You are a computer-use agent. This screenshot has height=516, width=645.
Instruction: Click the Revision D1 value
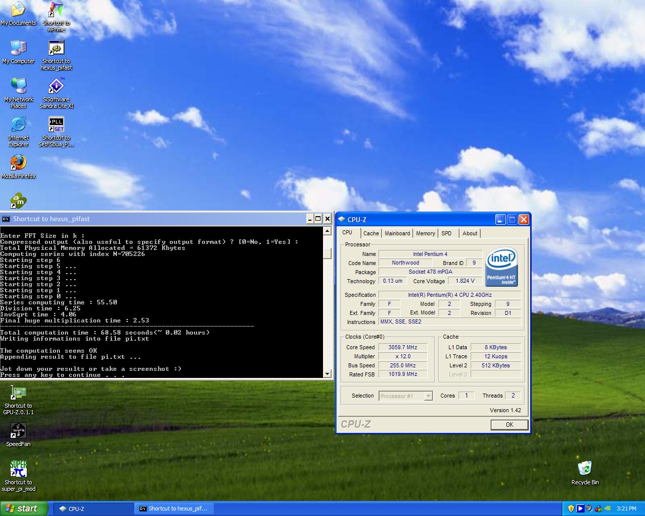pos(507,313)
